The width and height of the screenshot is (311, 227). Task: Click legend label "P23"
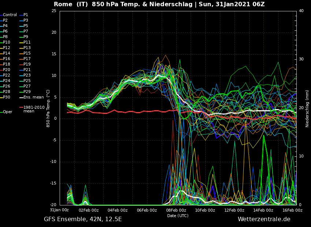[27, 75]
